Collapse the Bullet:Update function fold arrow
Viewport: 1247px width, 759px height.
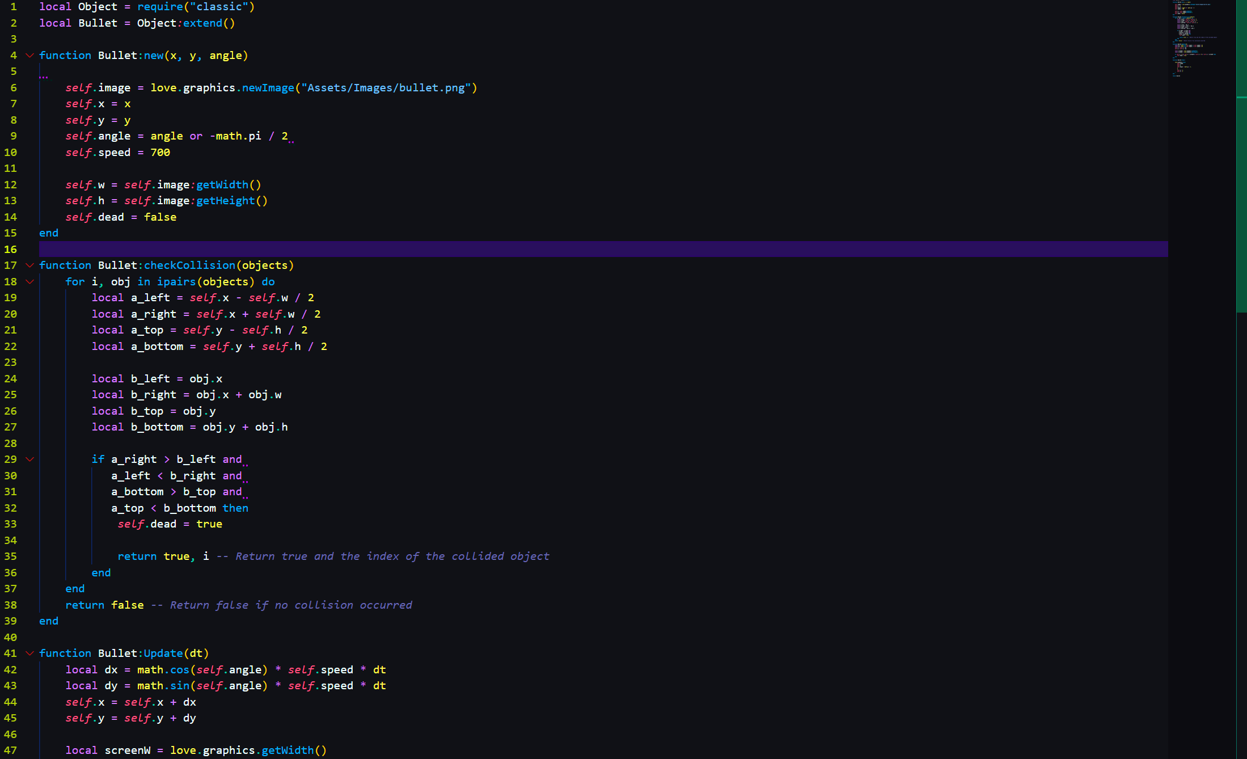point(30,653)
